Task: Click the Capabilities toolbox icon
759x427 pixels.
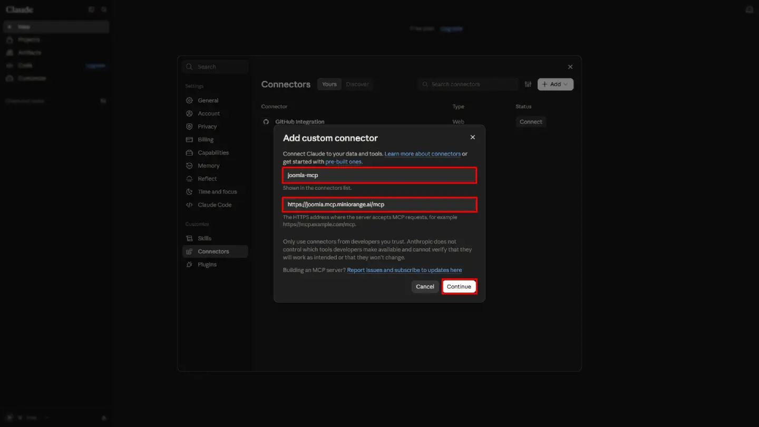Action: [x=189, y=153]
